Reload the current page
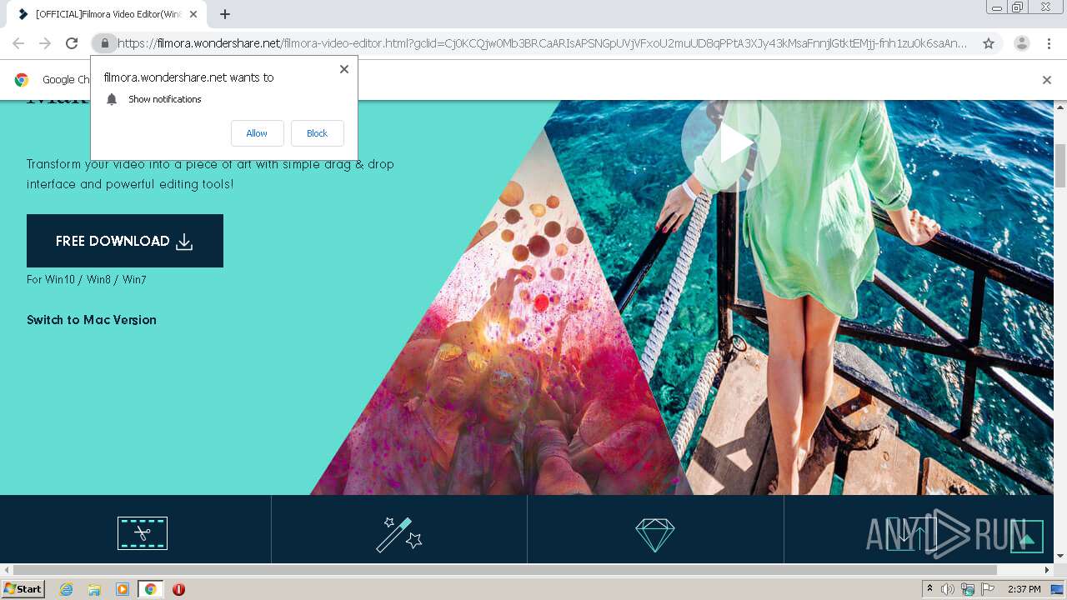 point(72,43)
